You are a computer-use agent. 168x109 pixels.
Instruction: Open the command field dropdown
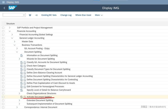point(24,15)
